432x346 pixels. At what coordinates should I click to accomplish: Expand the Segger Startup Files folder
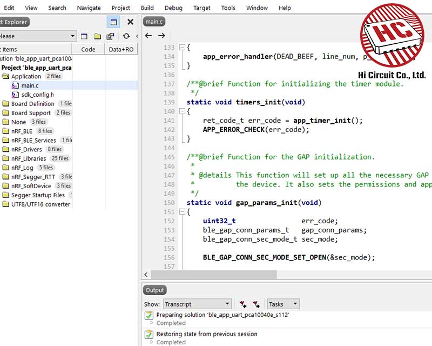coord(5,195)
